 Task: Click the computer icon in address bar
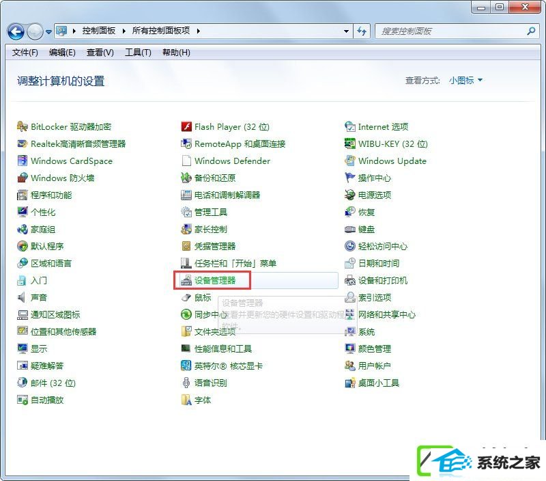(x=61, y=31)
